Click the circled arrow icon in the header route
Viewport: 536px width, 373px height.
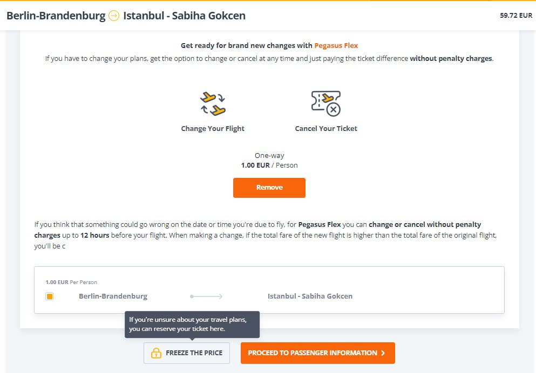114,16
